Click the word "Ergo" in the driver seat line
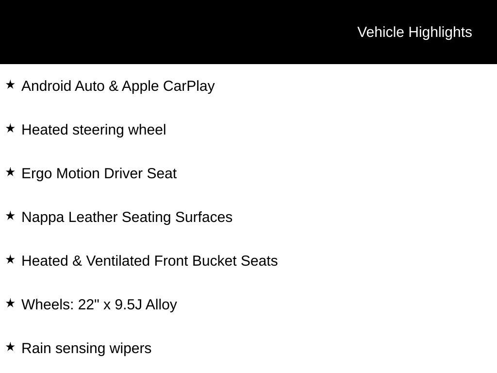This screenshot has height=373, width=497. click(37, 173)
